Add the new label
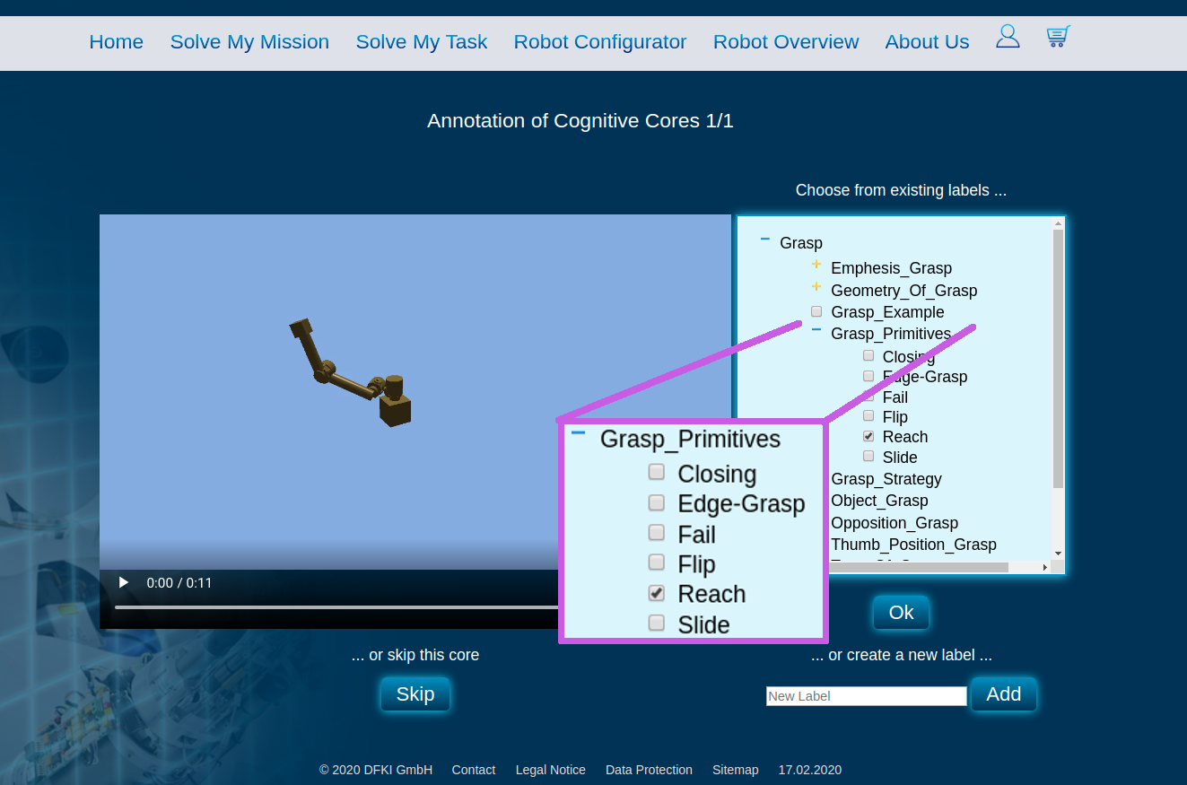Image resolution: width=1187 pixels, height=785 pixels. [1004, 694]
